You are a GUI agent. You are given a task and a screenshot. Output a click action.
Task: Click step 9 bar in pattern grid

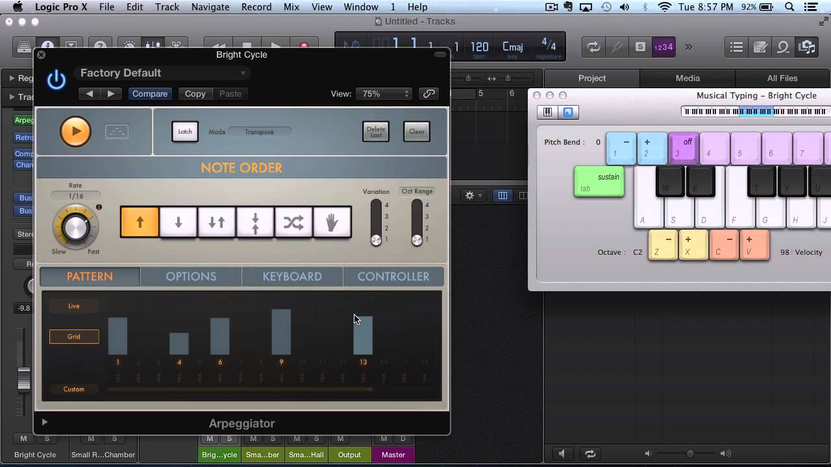click(281, 332)
